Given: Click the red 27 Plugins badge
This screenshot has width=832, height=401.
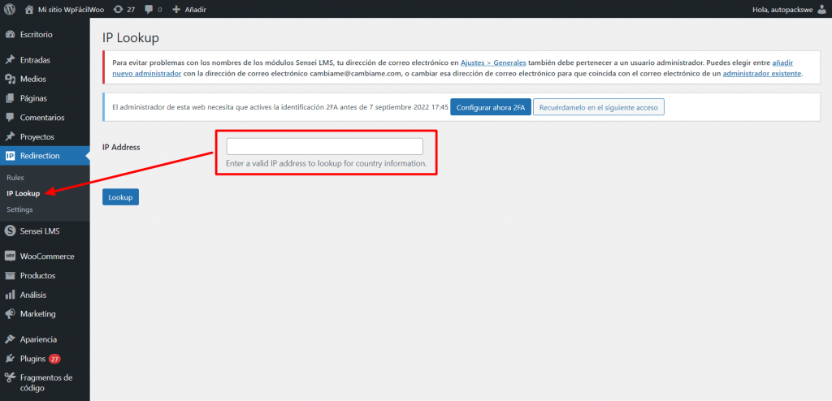Looking at the screenshot, I should 54,359.
